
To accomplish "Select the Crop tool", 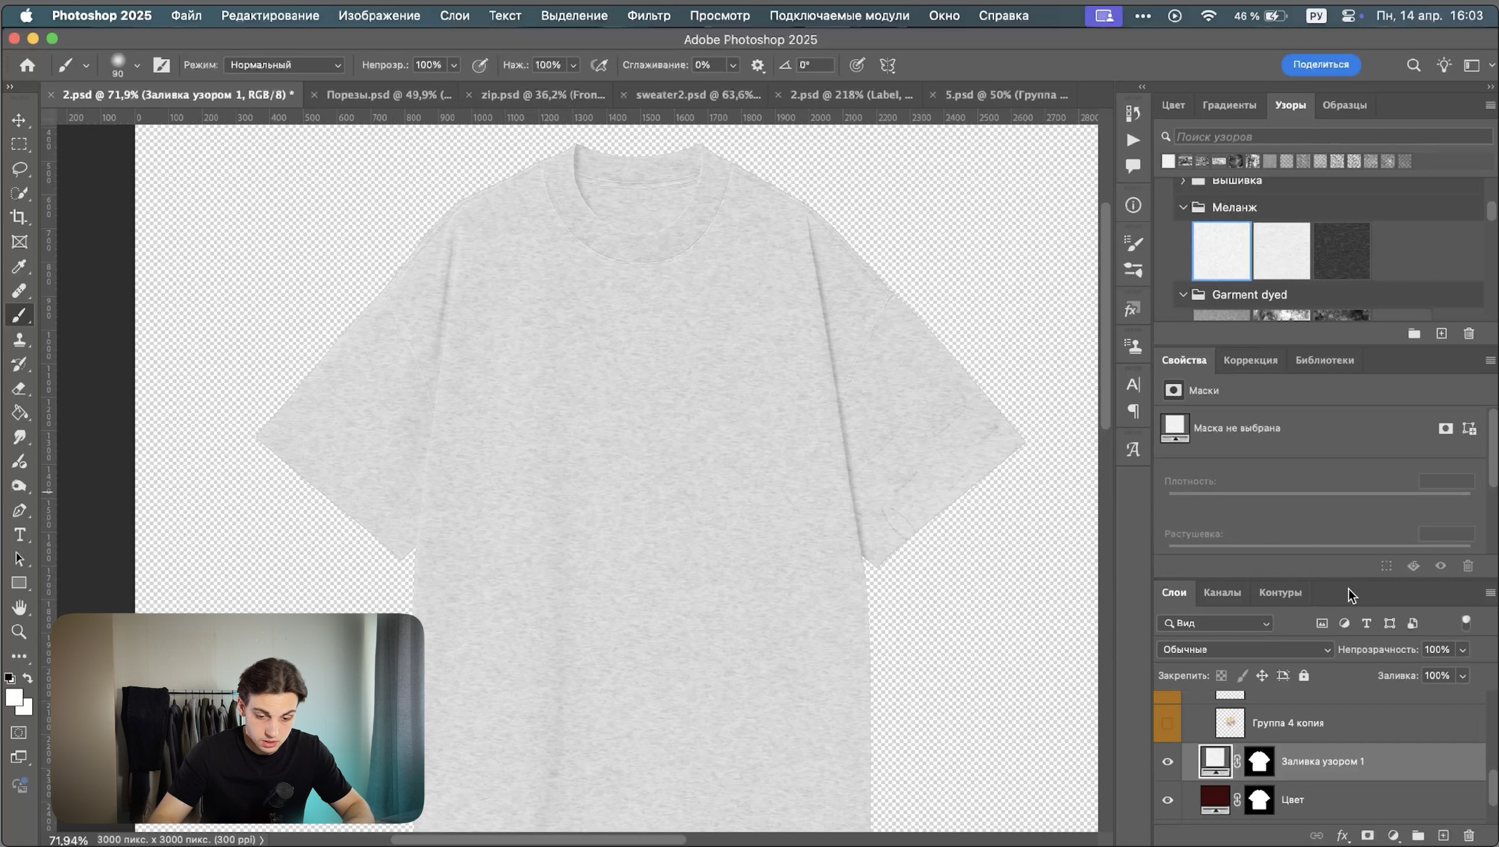I will pos(19,217).
